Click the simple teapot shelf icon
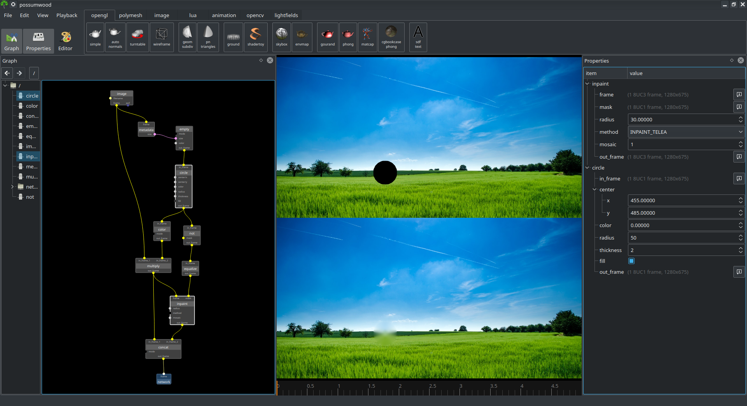747x406 pixels. tap(95, 37)
